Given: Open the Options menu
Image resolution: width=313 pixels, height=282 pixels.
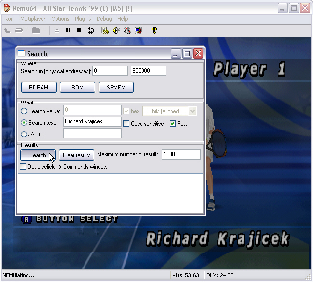Looking at the screenshot, I should pos(60,19).
